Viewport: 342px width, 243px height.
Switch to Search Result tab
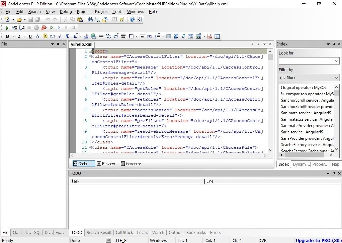click(99, 233)
